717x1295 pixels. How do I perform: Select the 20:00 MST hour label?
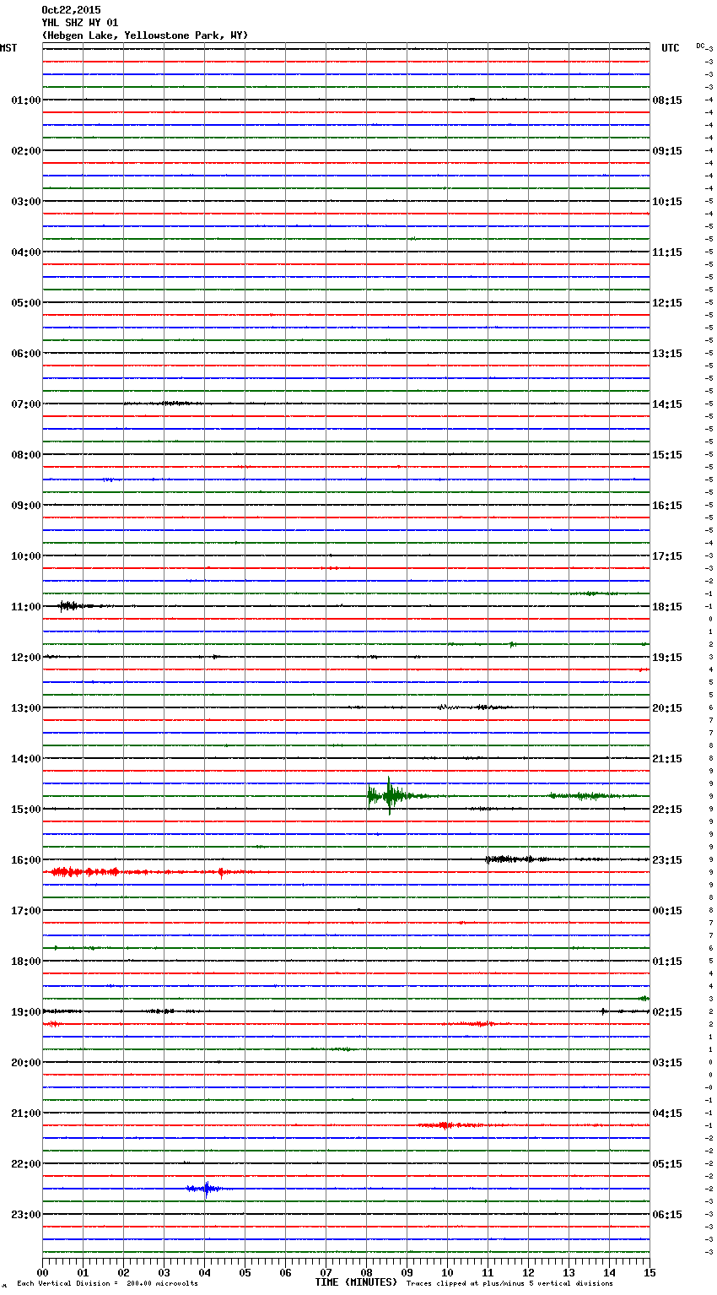point(26,1063)
